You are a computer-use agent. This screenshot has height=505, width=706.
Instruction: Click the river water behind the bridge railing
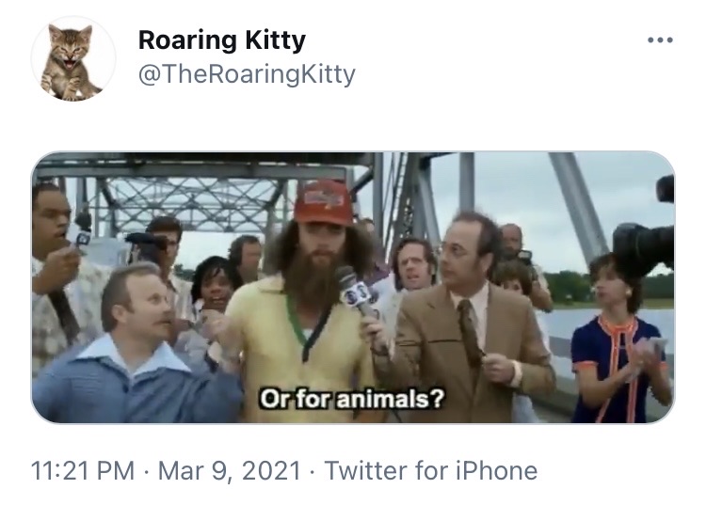point(608,324)
